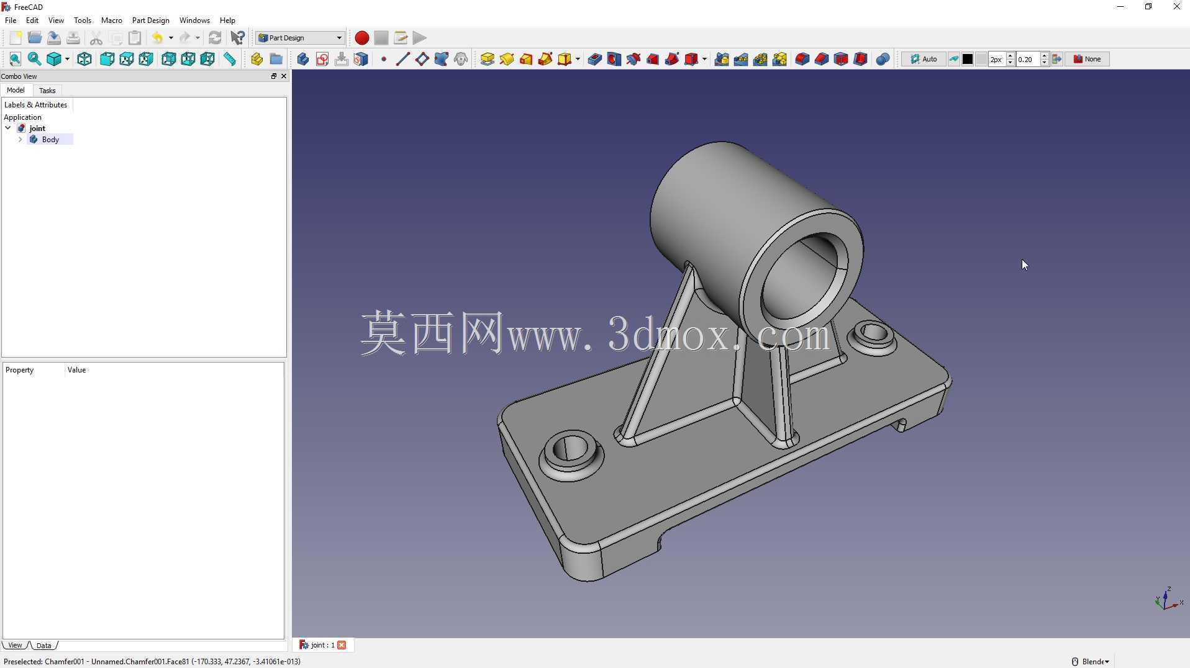Click the Auto construction mode button

coord(924,59)
